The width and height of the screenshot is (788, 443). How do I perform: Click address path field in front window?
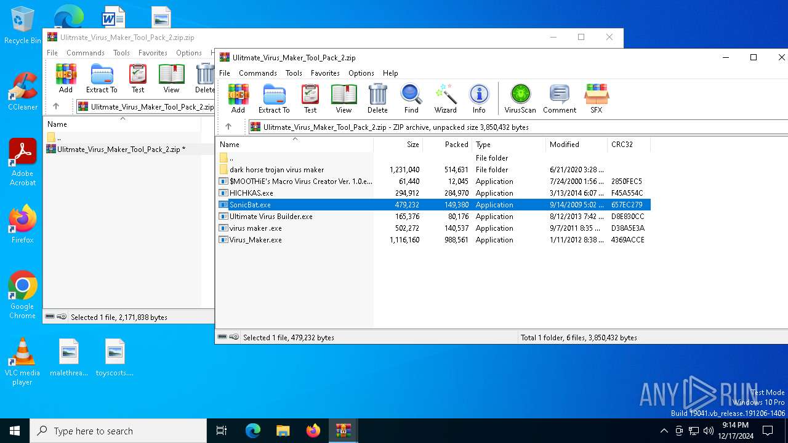tap(518, 127)
